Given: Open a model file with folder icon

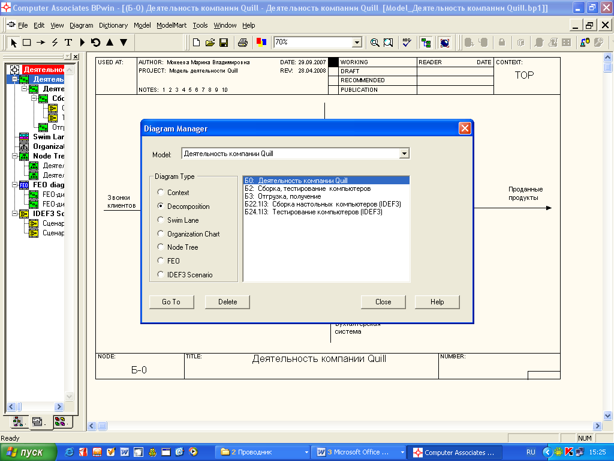Looking at the screenshot, I should point(210,43).
